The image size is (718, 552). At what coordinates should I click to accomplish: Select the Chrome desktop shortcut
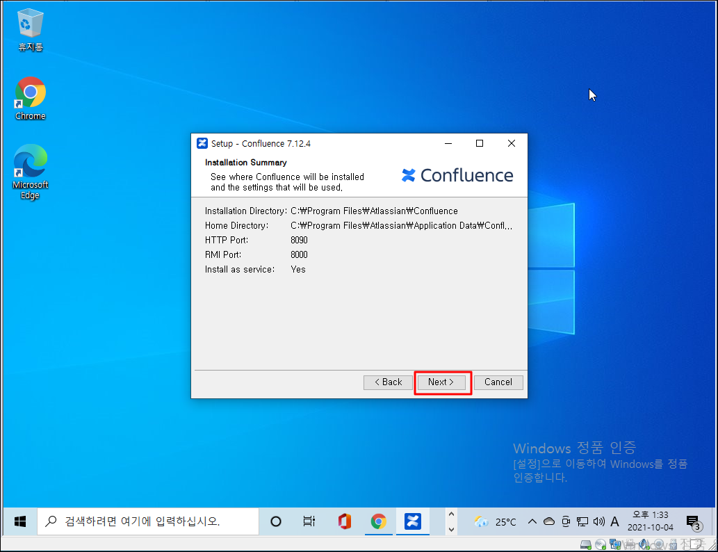click(30, 99)
